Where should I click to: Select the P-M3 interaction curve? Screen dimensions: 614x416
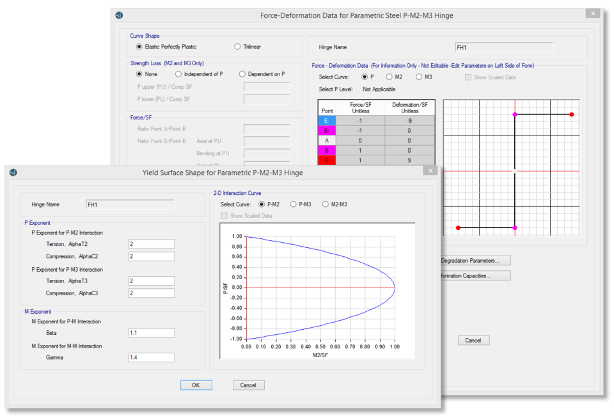coord(294,204)
